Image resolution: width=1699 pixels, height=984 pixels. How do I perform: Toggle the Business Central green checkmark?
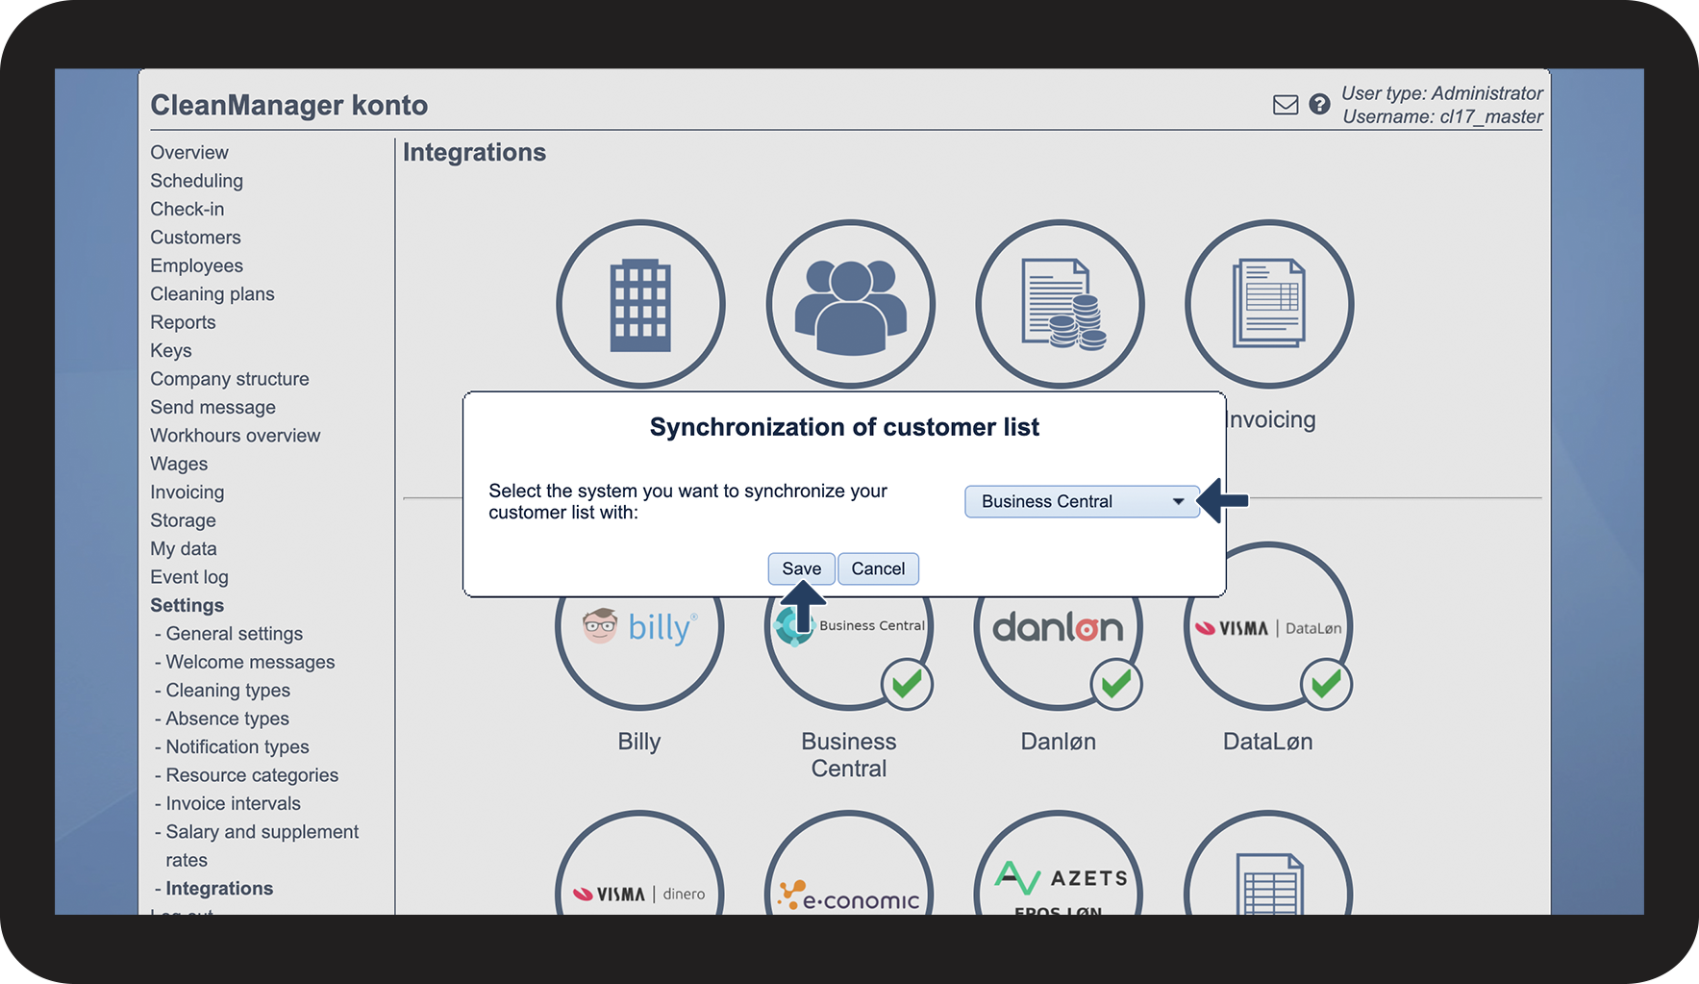point(907,685)
